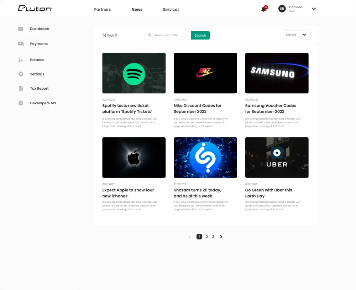Select page 1 in pagination
Image resolution: width=356 pixels, height=290 pixels.
tap(199, 237)
